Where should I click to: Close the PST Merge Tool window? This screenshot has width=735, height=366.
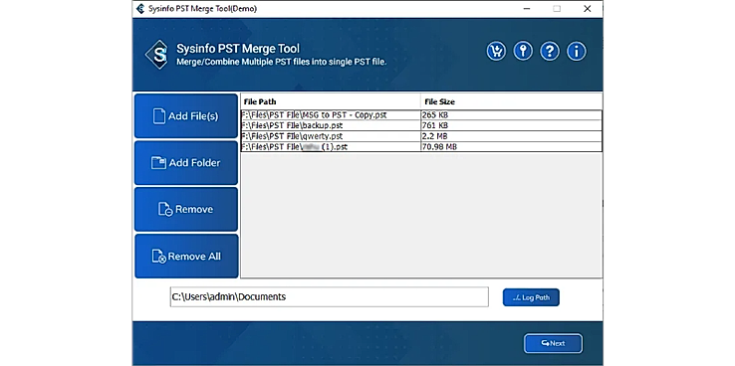click(587, 8)
